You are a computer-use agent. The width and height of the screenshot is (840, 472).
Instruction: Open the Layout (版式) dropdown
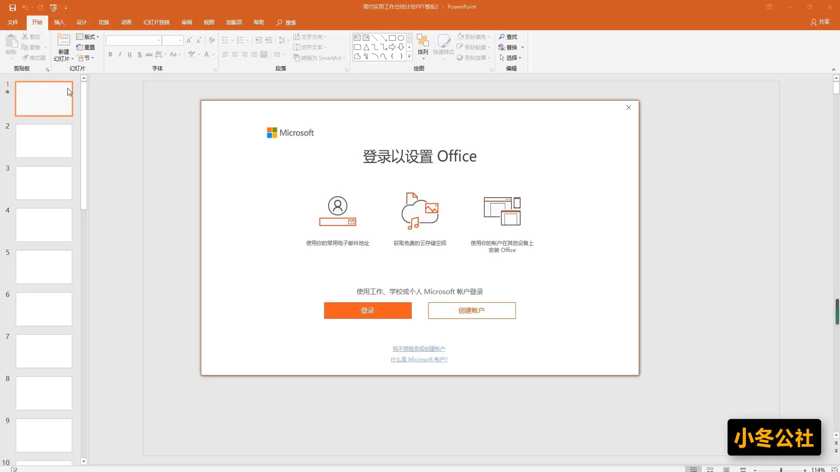[x=87, y=37]
